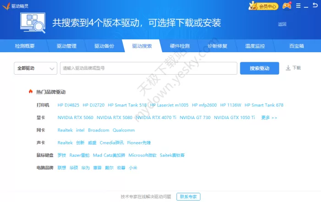321x202 pixels.
Task: Open Pioneer先锋 sound card drivers
Action: (x=139, y=143)
